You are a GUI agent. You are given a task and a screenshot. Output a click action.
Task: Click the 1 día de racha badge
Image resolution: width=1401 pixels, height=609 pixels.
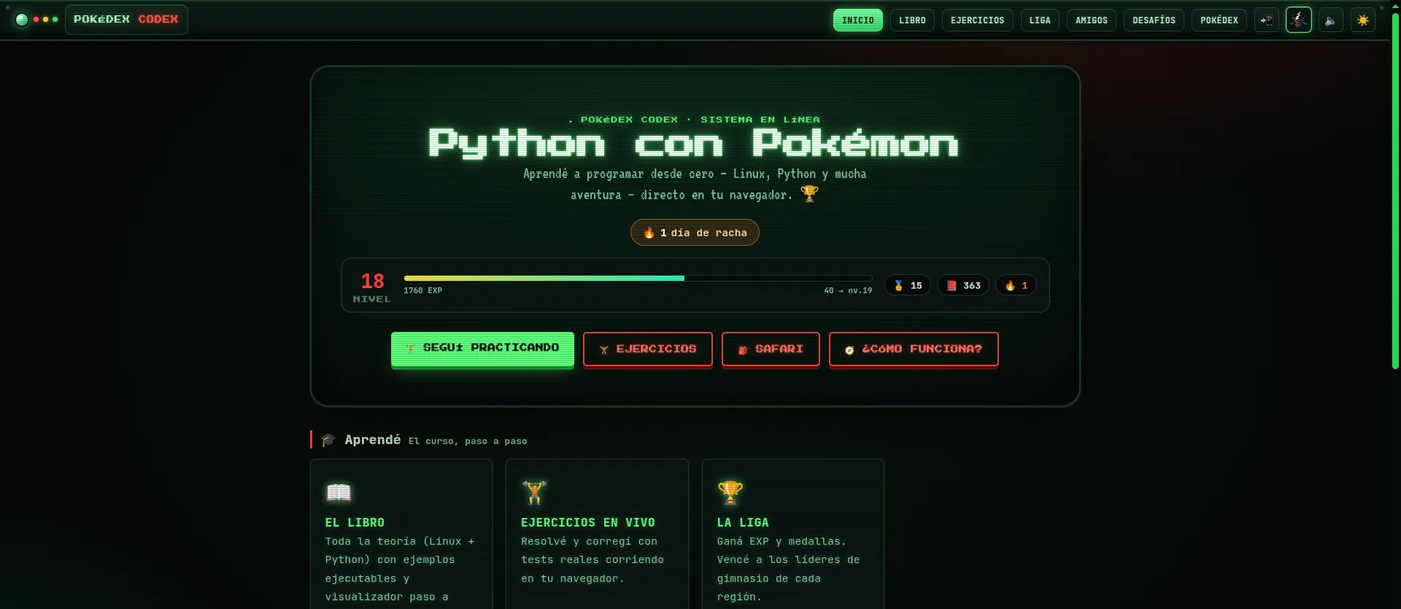click(695, 233)
